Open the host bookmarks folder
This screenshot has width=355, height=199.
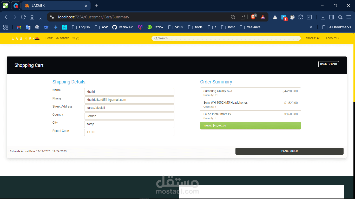pyautogui.click(x=228, y=27)
